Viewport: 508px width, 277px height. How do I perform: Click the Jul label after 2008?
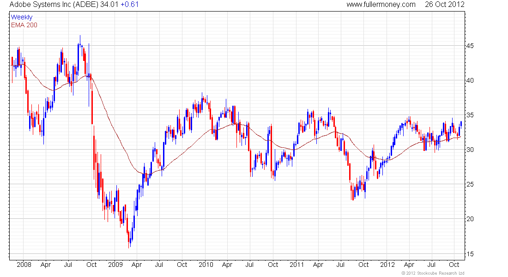[x=68, y=265]
